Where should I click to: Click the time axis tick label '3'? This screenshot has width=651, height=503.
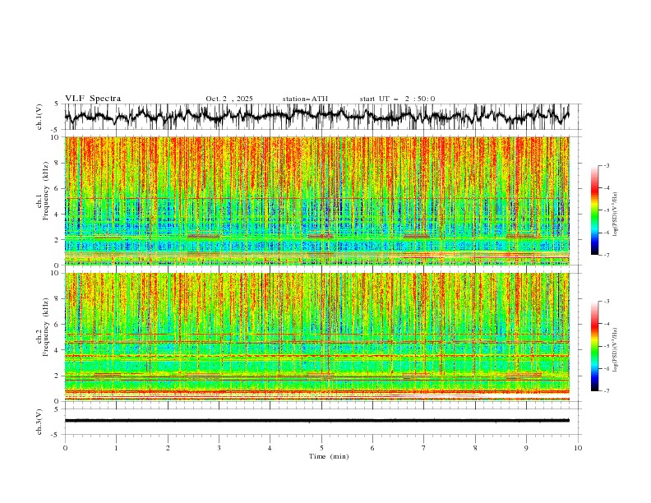(x=219, y=448)
